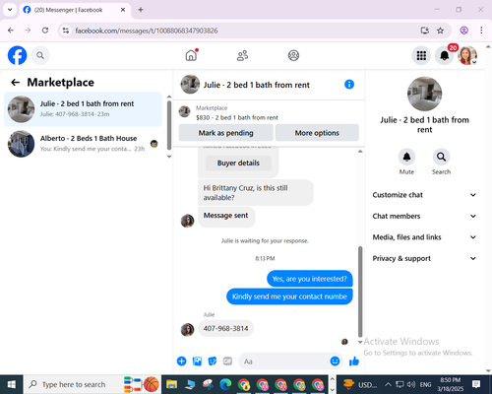Click More options button
The height and width of the screenshot is (394, 492).
(x=317, y=133)
